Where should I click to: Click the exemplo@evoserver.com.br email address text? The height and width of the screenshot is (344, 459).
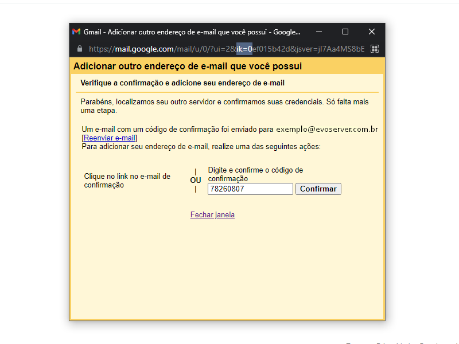click(327, 130)
